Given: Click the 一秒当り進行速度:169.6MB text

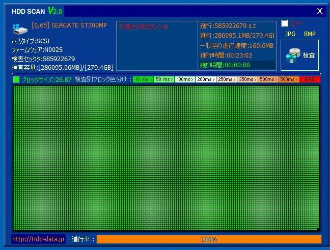Looking at the screenshot, I should (x=237, y=45).
